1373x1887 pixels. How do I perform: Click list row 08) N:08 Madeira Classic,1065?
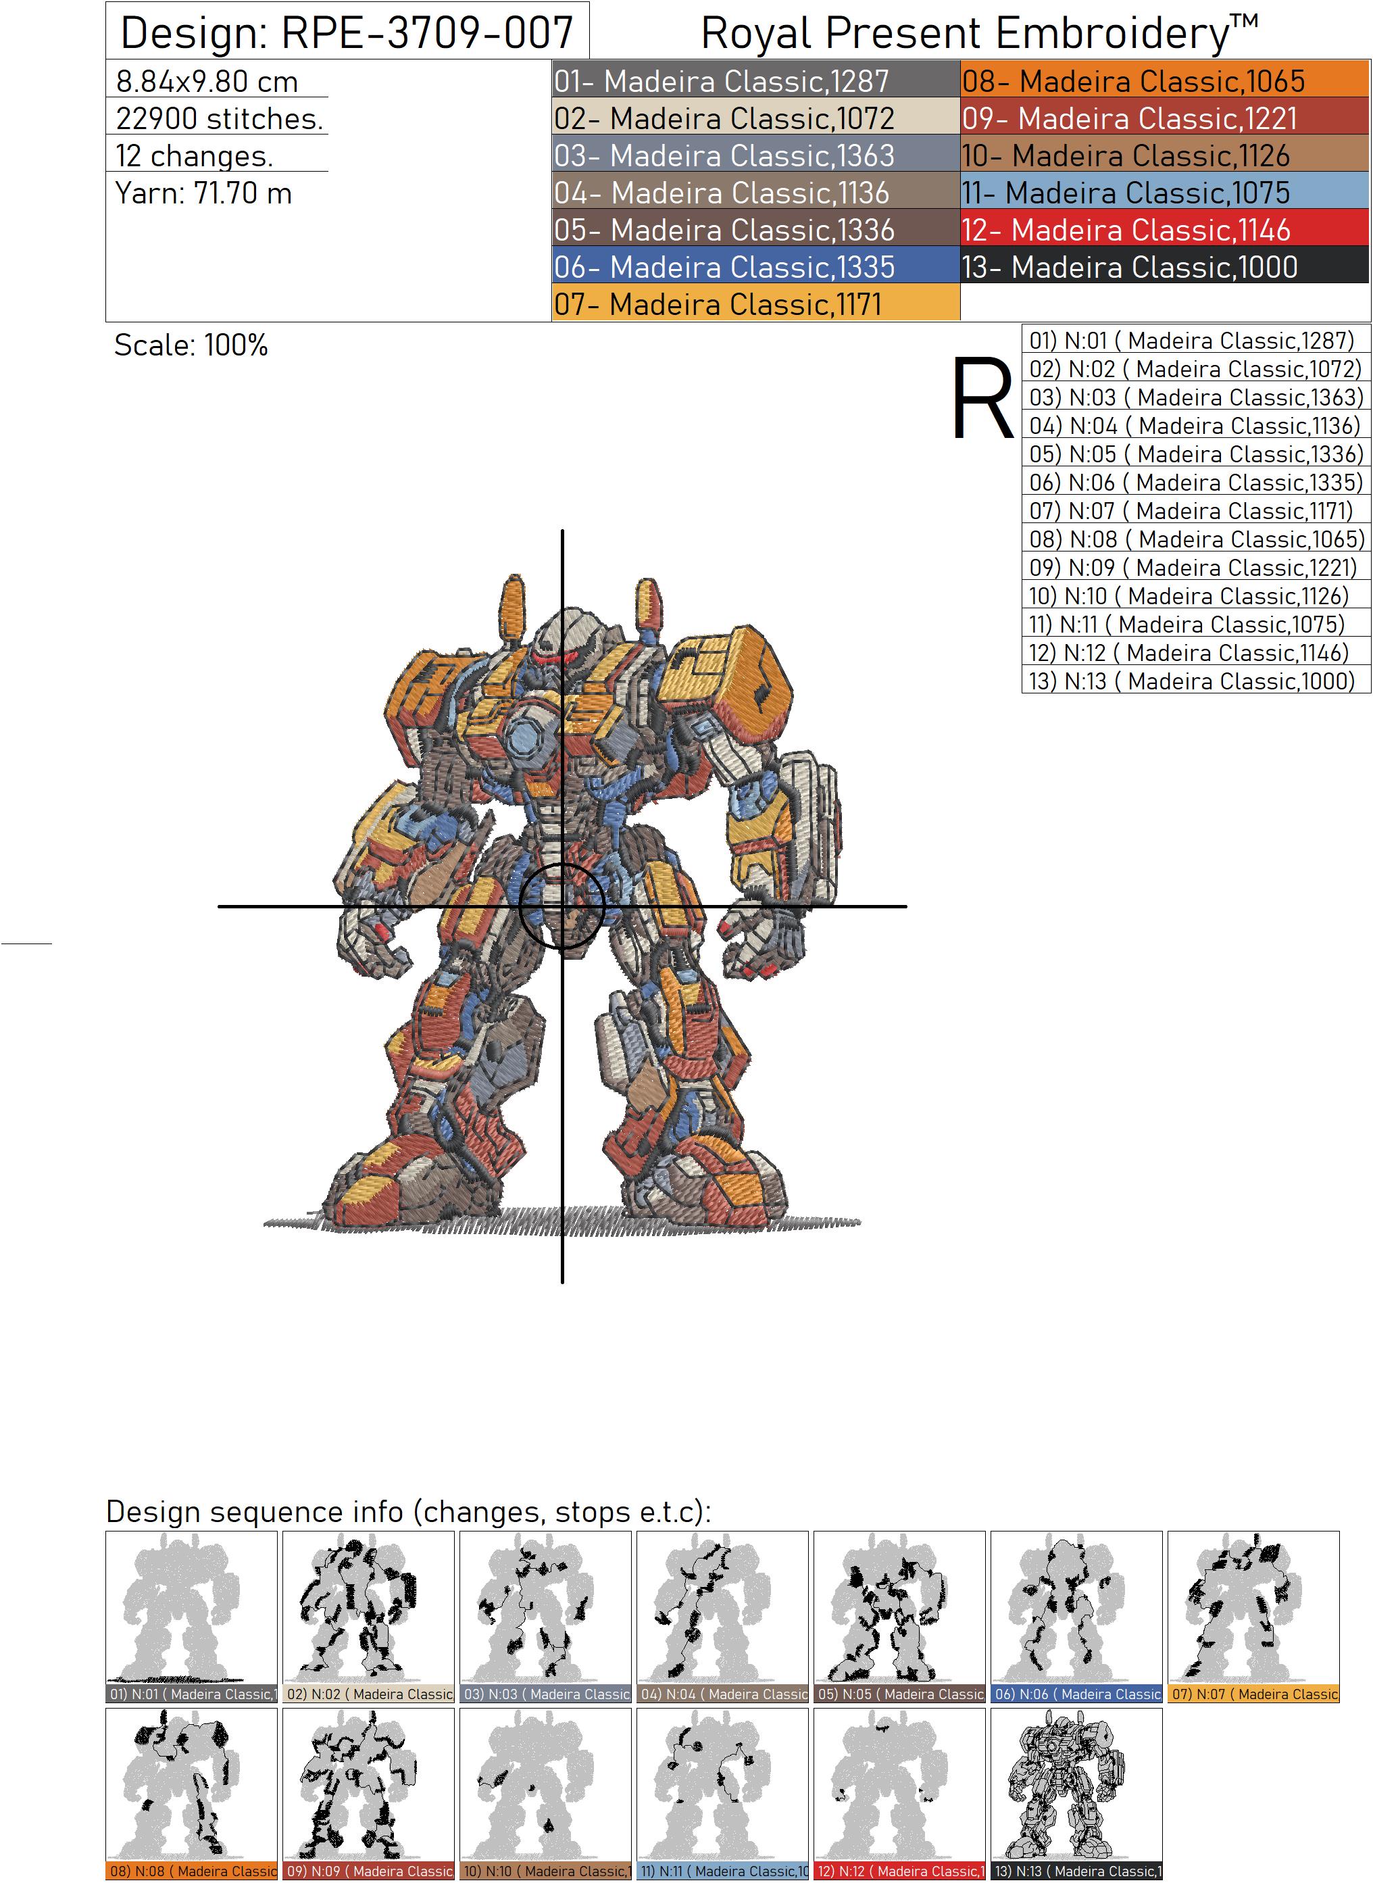tap(1196, 538)
